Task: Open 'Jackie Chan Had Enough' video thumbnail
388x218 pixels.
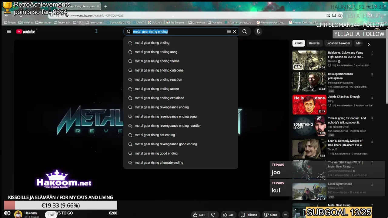Action: [x=309, y=104]
